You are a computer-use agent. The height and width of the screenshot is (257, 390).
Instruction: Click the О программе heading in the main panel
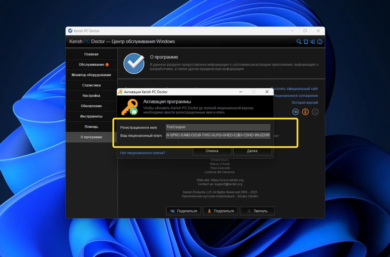coord(164,57)
